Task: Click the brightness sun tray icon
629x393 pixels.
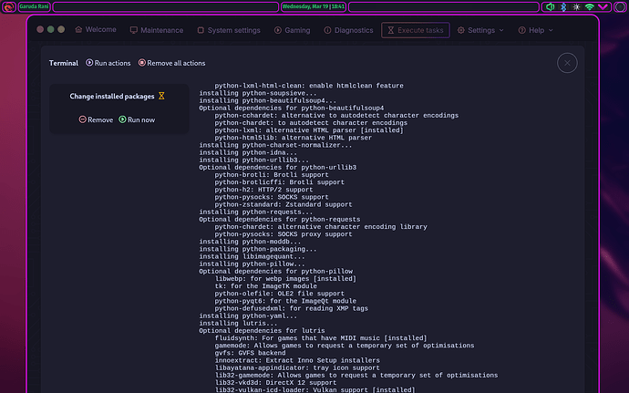Action: (x=576, y=6)
